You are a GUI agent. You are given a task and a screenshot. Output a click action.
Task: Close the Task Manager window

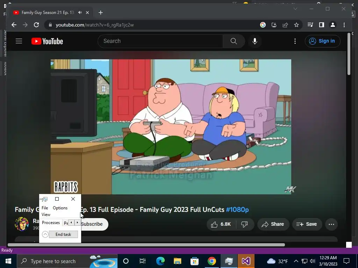click(73, 199)
